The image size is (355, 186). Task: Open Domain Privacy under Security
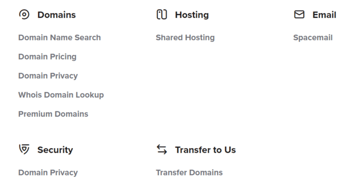pos(48,173)
